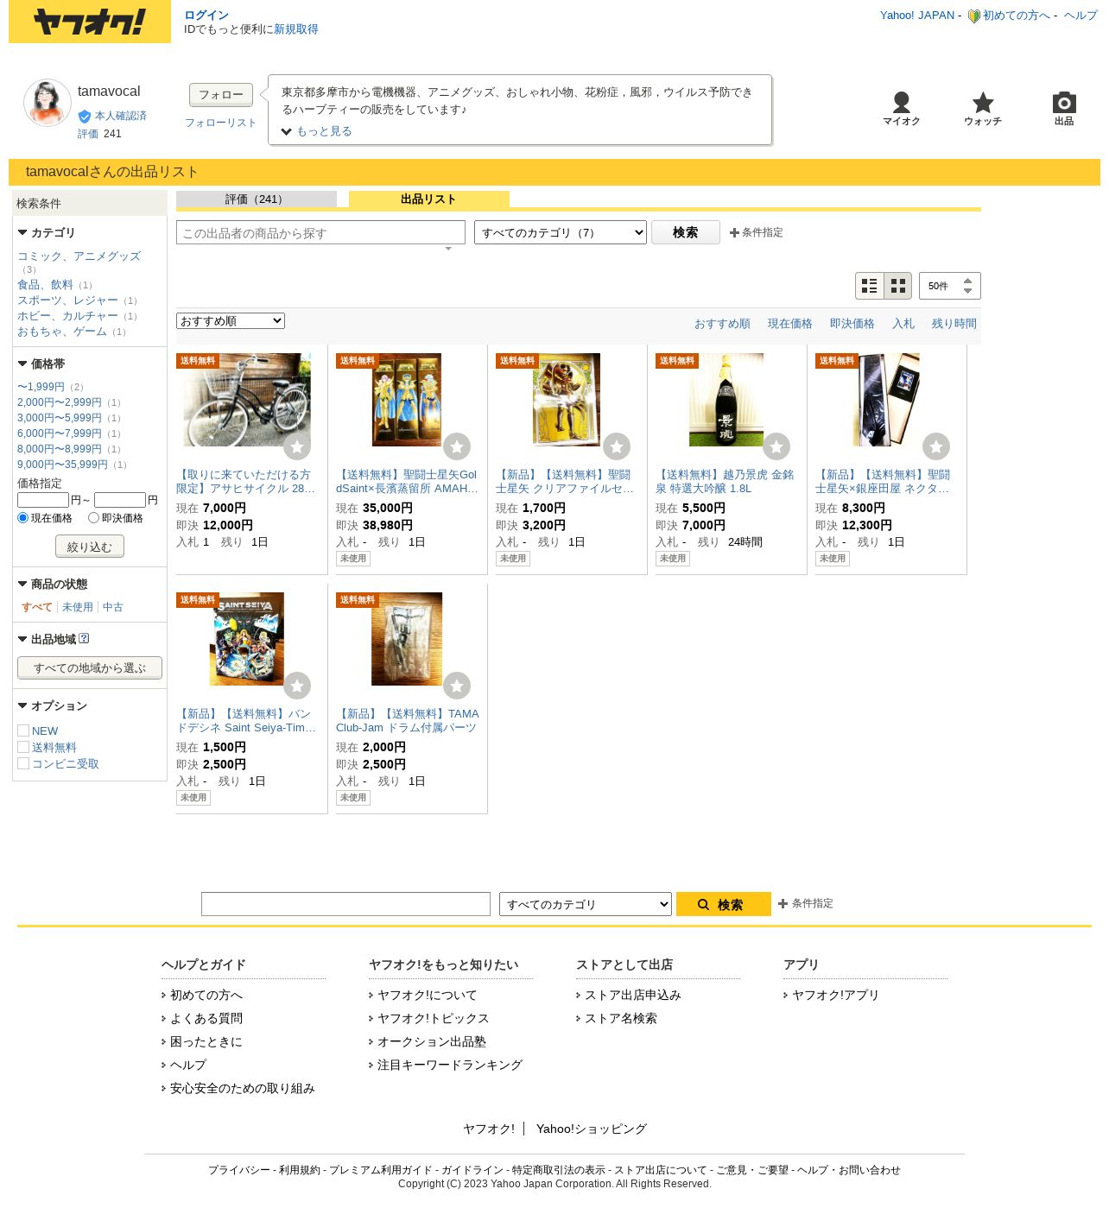This screenshot has width=1109, height=1208.
Task: Filter by 〜1,999円 price range
Action: coord(41,387)
